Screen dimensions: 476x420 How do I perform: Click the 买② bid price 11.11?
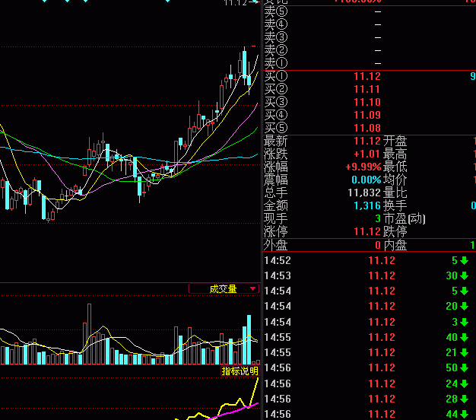coord(367,89)
